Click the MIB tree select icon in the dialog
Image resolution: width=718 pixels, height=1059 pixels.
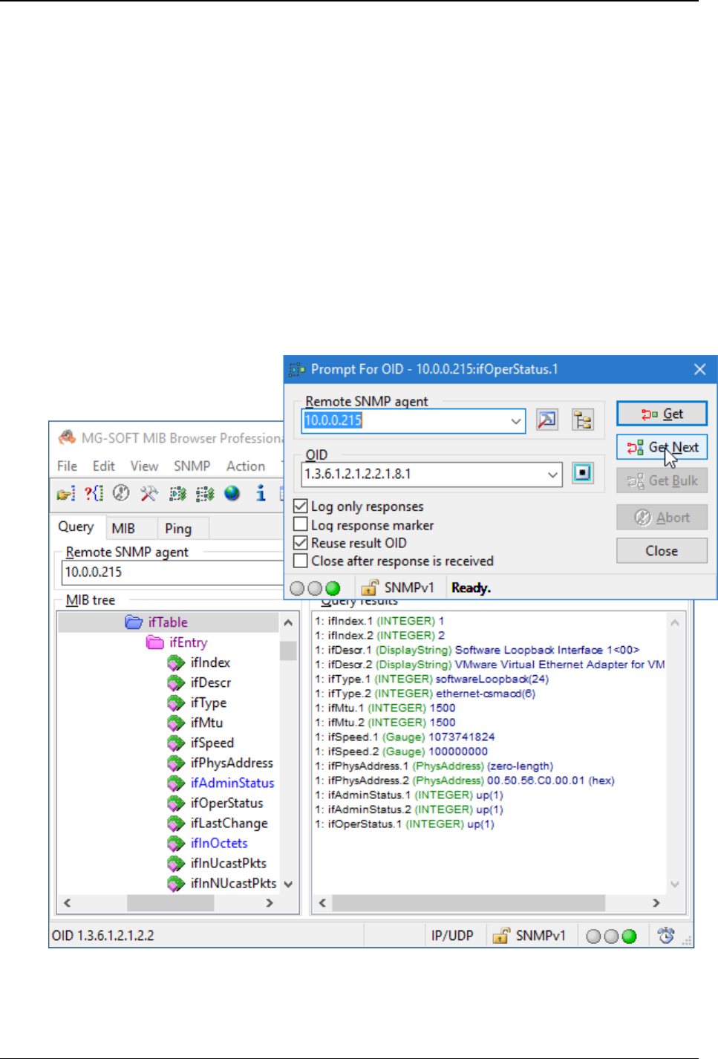tap(583, 420)
